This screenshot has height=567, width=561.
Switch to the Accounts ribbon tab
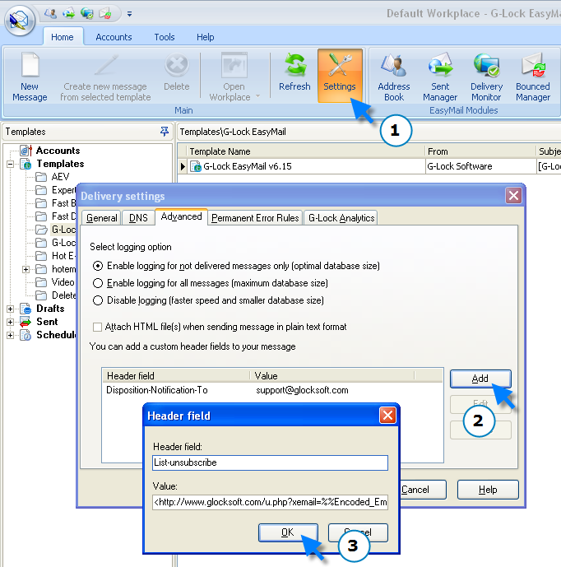click(114, 37)
